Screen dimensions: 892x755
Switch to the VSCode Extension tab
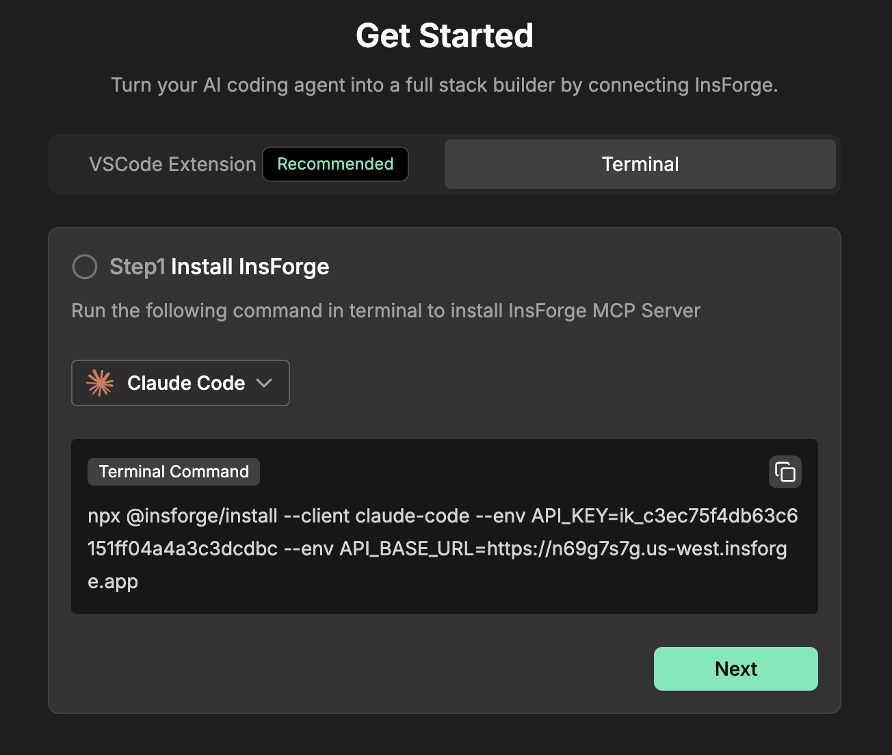pos(172,164)
